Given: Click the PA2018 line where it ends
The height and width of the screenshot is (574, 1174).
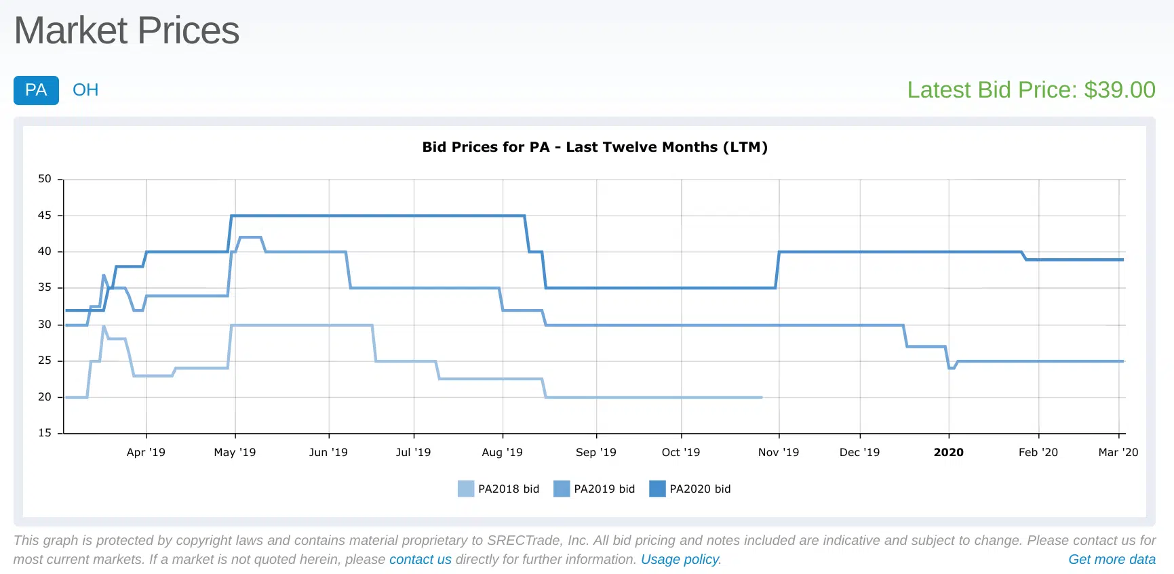Looking at the screenshot, I should click(x=760, y=396).
